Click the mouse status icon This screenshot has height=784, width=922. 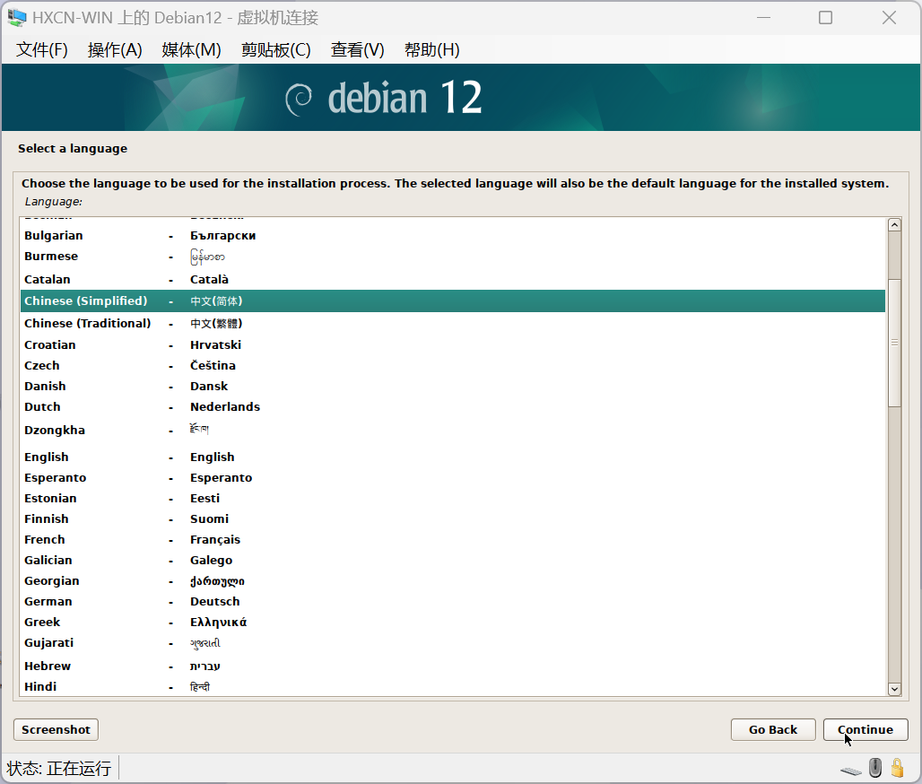click(875, 768)
